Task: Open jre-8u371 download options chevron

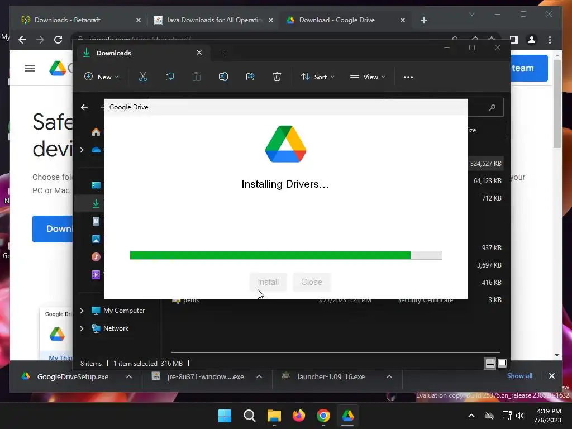Action: click(x=259, y=377)
